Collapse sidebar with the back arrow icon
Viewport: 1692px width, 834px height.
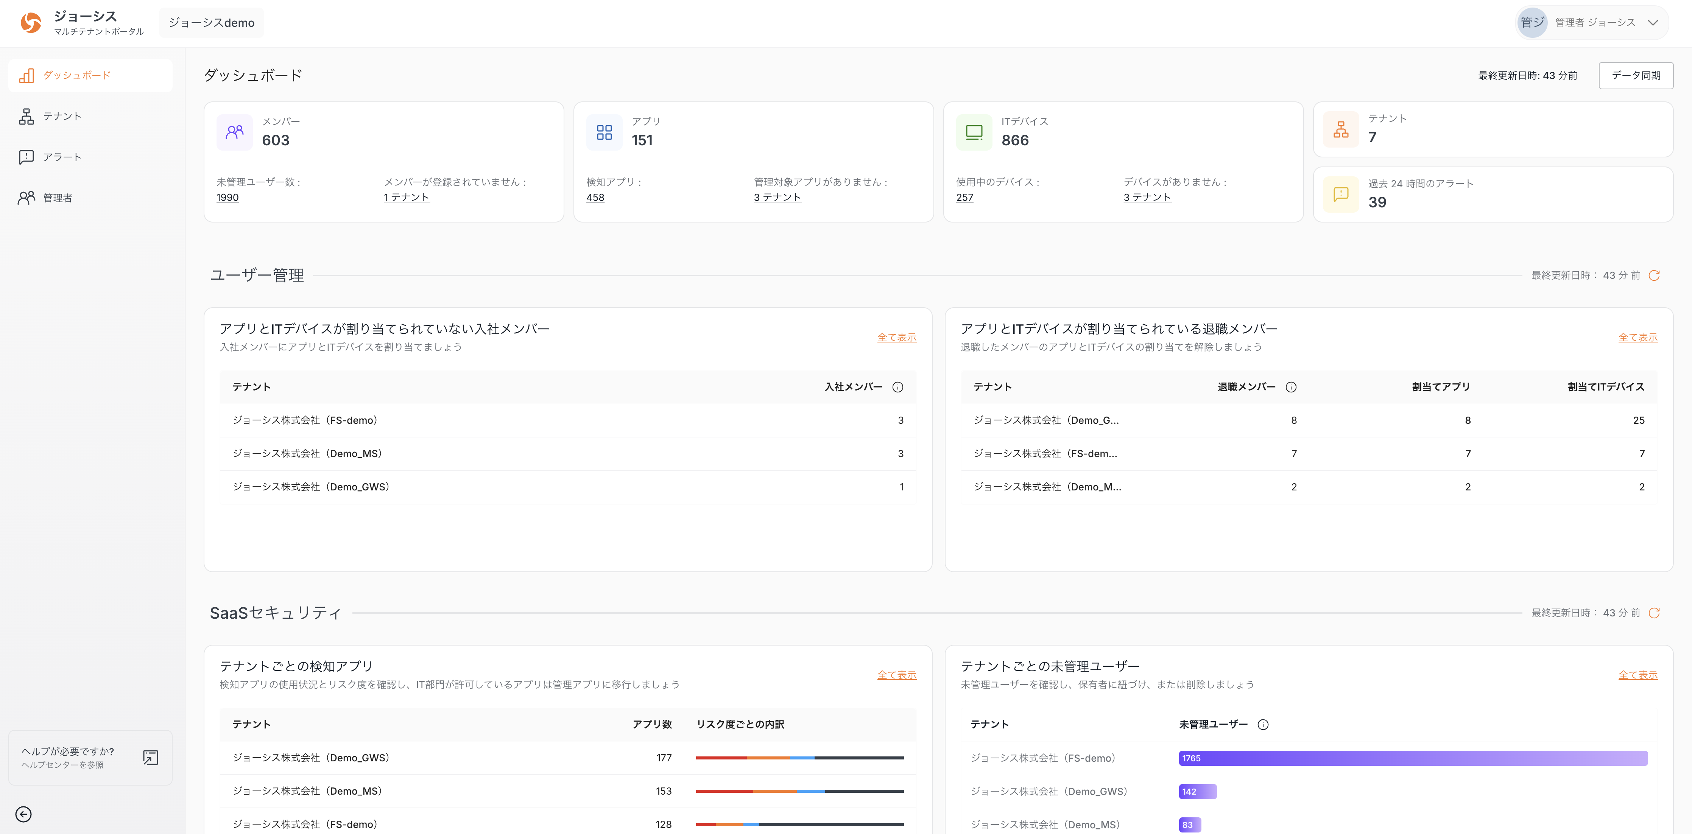(x=23, y=814)
